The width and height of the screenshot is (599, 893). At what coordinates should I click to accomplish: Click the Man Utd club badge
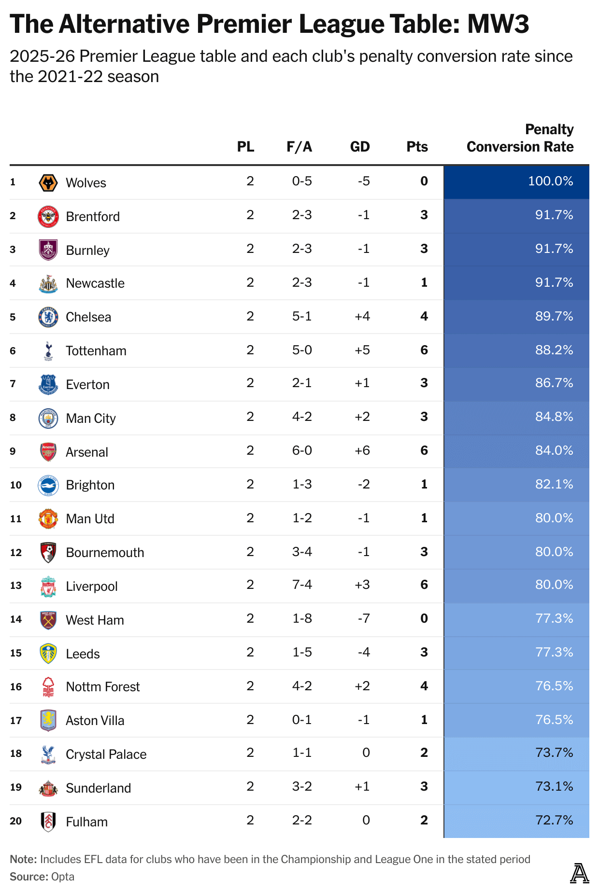48,519
